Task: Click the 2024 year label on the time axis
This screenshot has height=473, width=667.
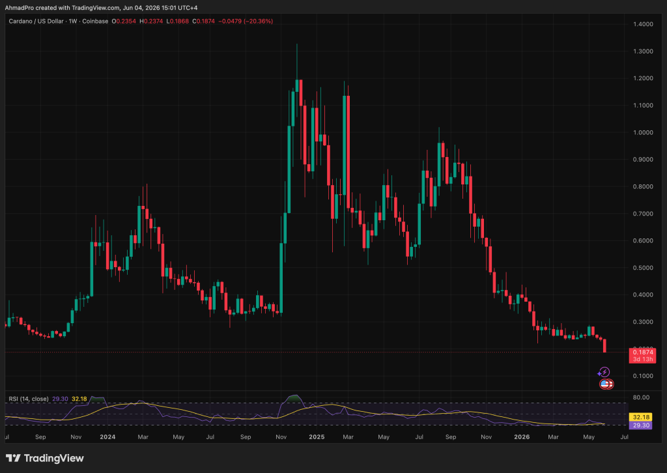Action: tap(107, 437)
